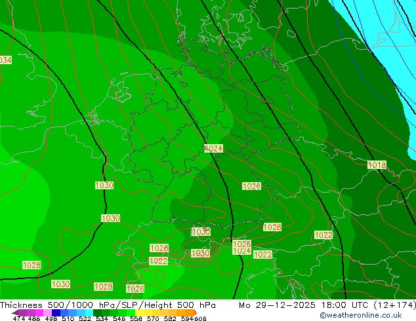Viewport: 416px width, 321px height.
Task: Click the legend value 522
Action: pos(85,318)
